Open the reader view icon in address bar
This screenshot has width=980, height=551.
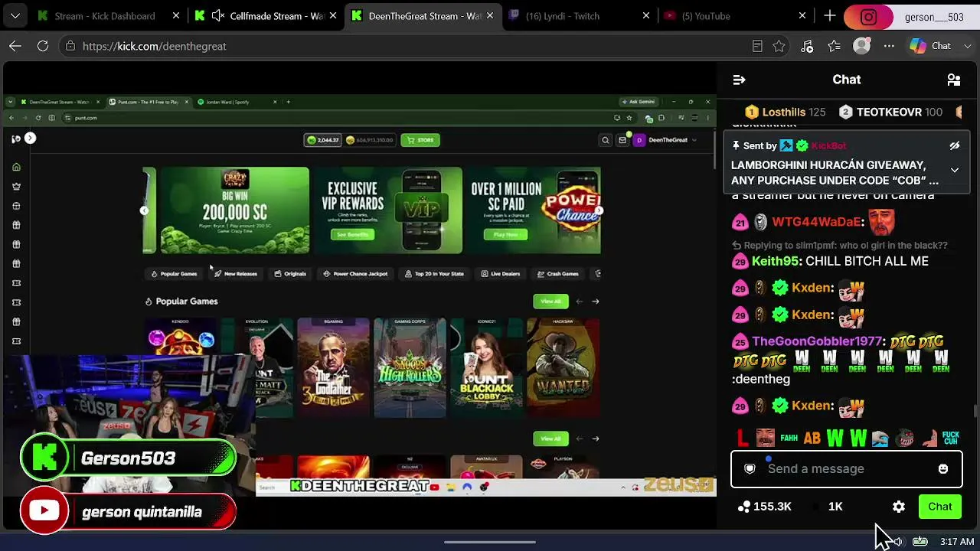757,46
